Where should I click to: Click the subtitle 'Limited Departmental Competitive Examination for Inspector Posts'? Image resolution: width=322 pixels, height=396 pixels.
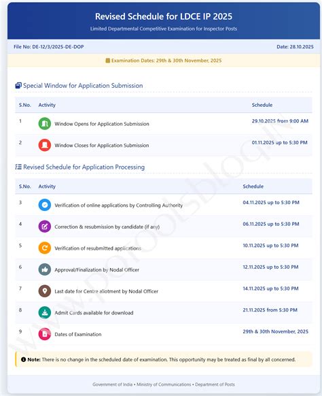pyautogui.click(x=164, y=29)
